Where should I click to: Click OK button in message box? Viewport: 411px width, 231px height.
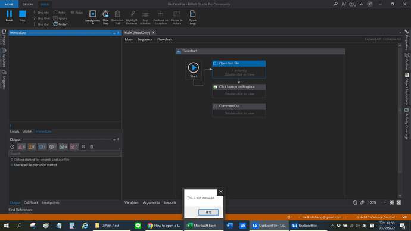(x=208, y=212)
